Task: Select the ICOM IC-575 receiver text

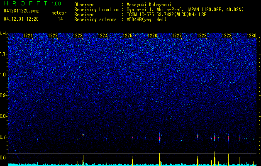Action: click(x=166, y=15)
